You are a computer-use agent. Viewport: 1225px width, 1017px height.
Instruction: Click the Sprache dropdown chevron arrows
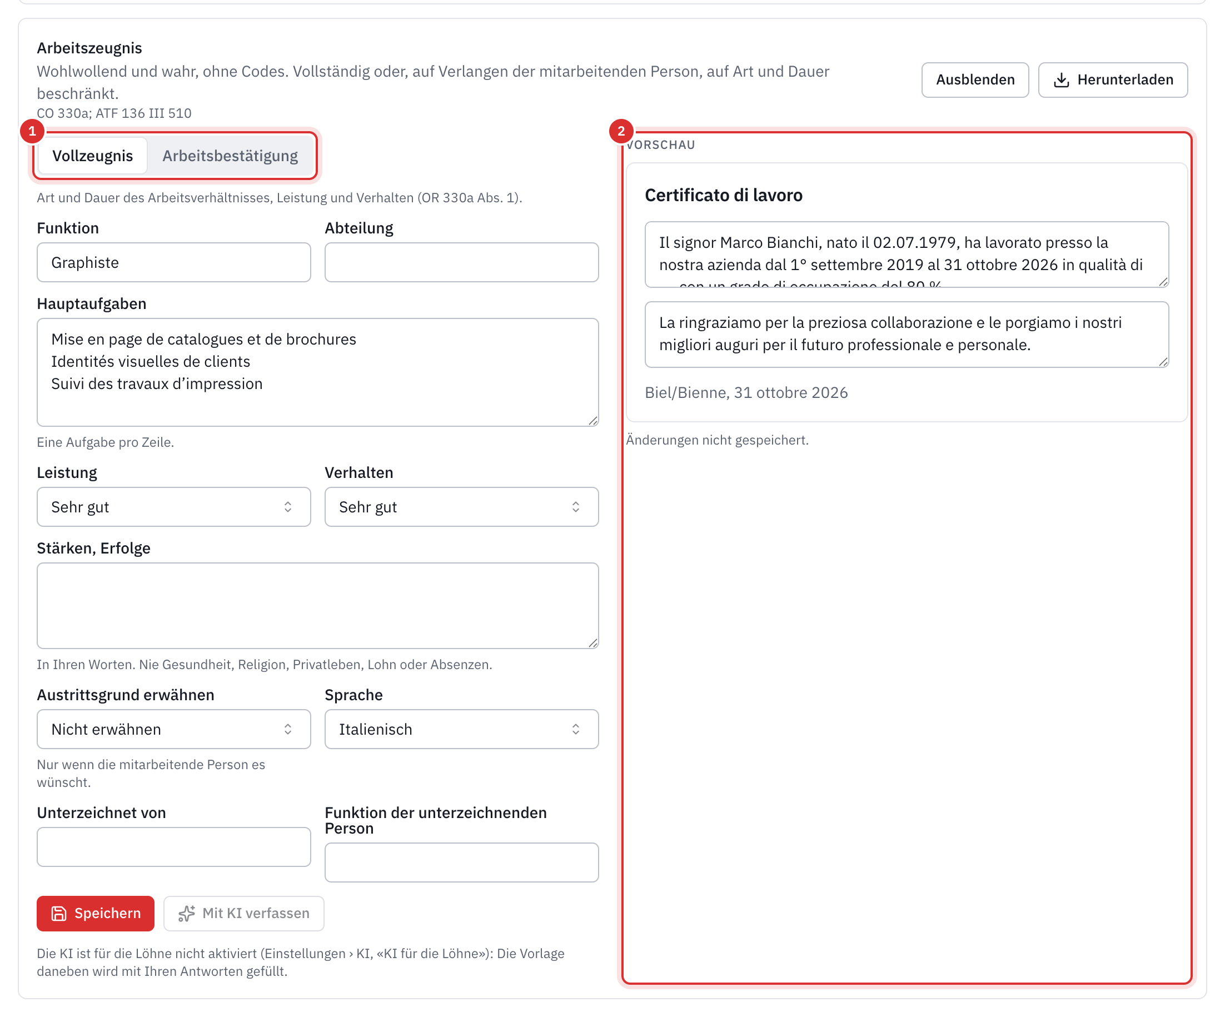tap(576, 729)
